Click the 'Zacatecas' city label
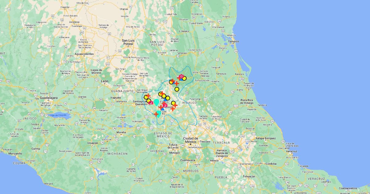Viewport: 370px width, 194px height. (x=74, y=22)
